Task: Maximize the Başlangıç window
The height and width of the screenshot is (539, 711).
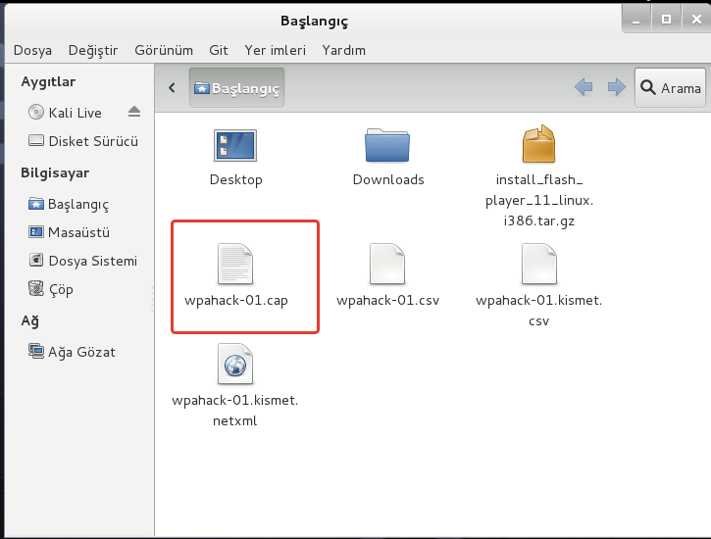Action: pyautogui.click(x=666, y=20)
